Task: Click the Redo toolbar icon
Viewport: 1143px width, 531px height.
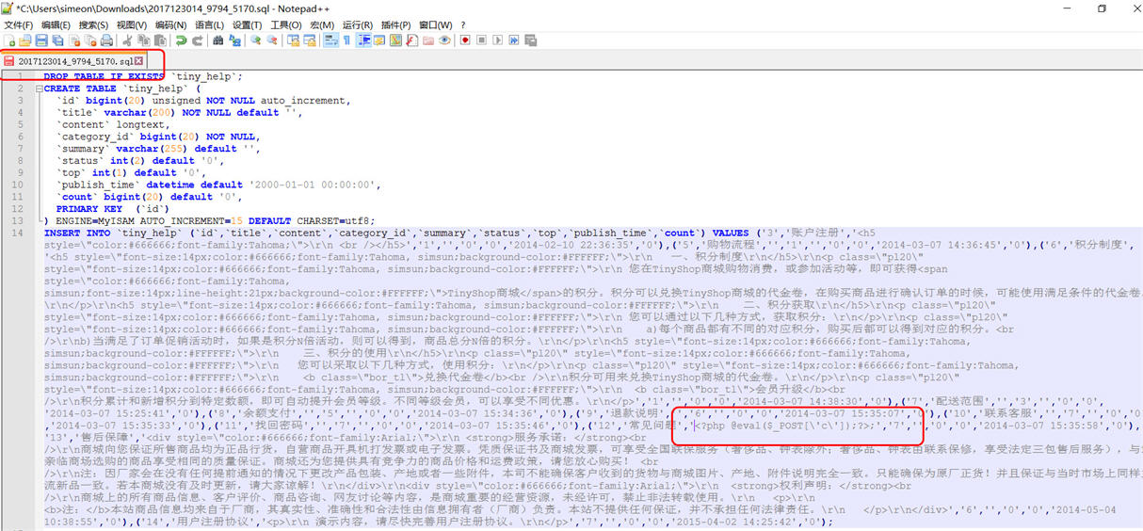Action: [198, 40]
